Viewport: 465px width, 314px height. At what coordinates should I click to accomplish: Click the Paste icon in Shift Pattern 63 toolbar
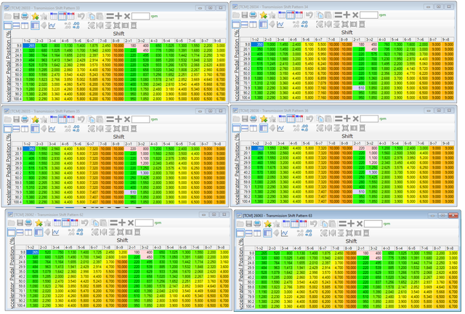[x=333, y=223]
